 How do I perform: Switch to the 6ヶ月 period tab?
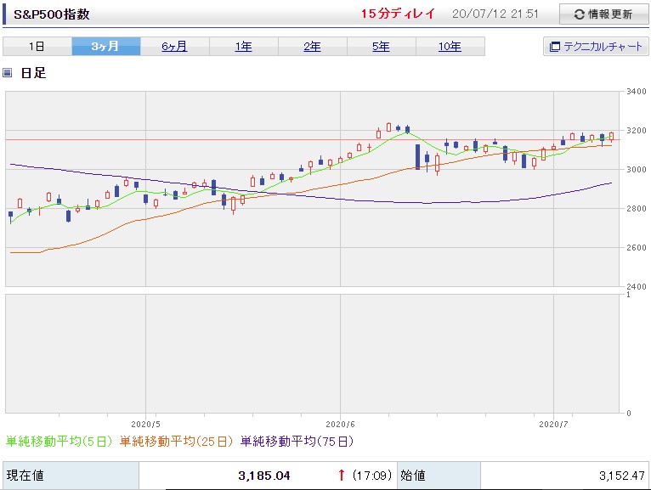(175, 46)
